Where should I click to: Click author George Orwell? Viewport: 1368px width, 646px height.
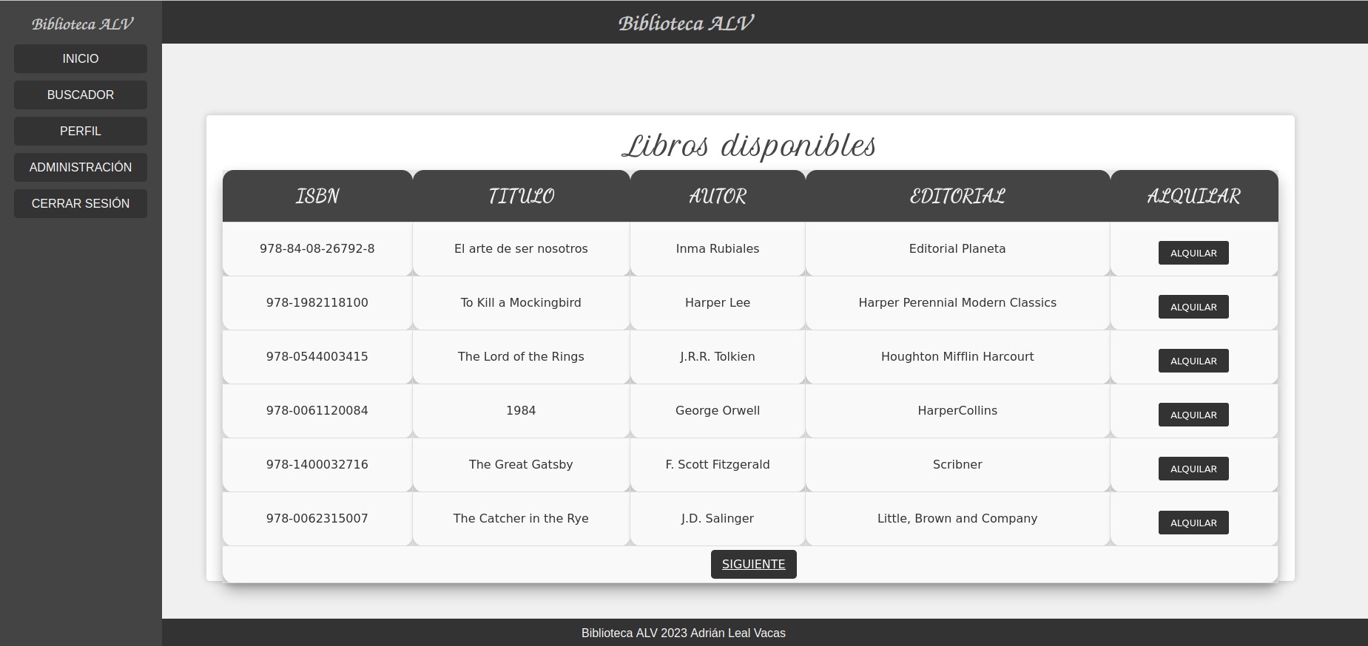pyautogui.click(x=718, y=410)
